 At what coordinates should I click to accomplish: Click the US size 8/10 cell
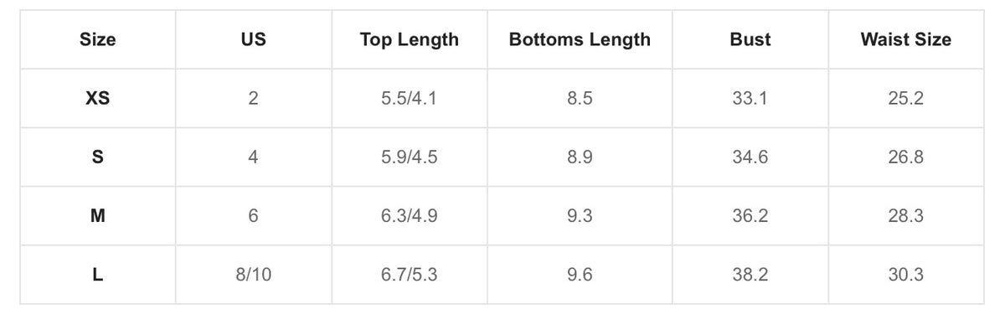coord(253,275)
